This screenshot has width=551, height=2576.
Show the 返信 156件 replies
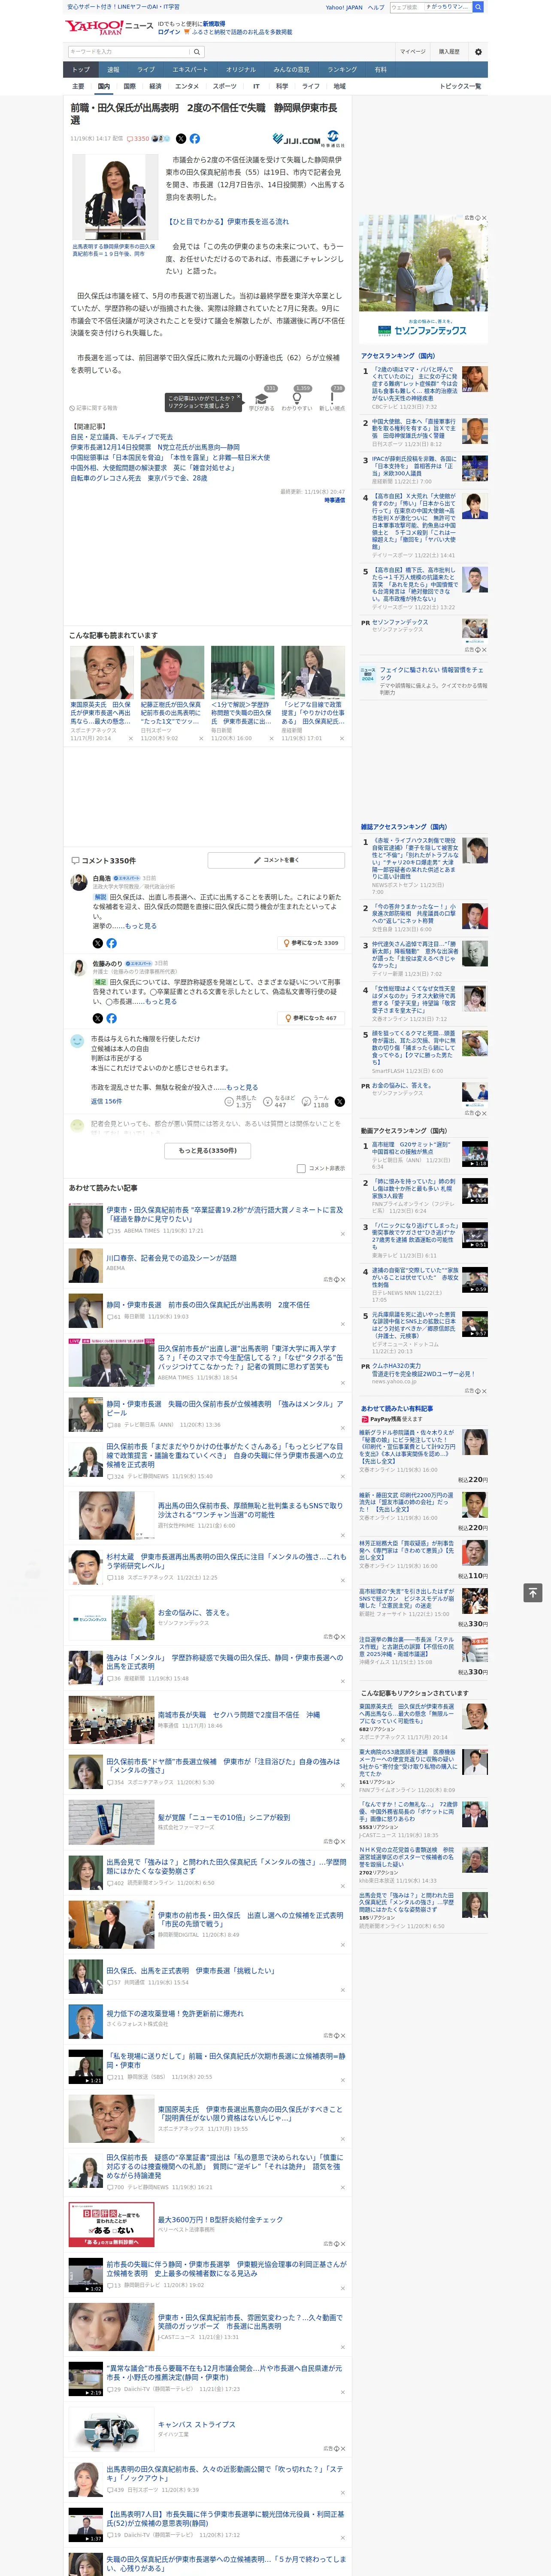click(x=106, y=1101)
